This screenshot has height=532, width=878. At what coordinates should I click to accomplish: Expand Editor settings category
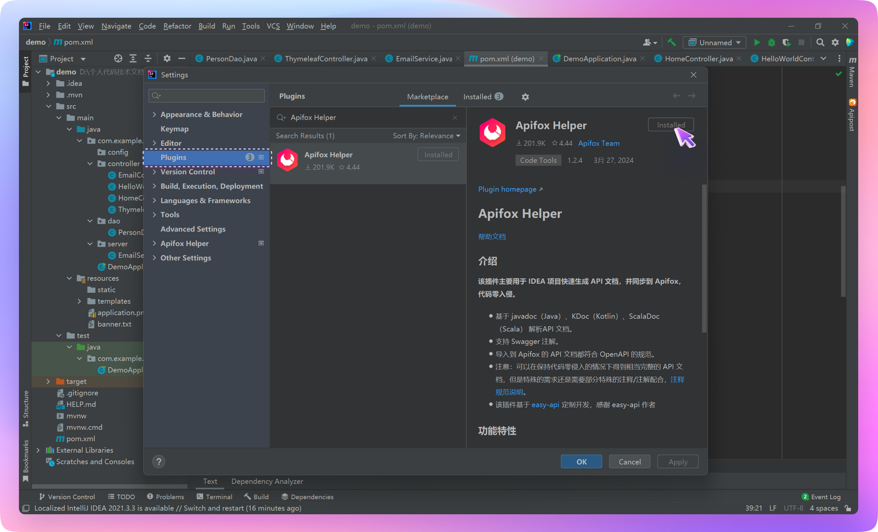(155, 143)
